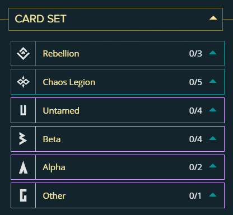This screenshot has width=233, height=215.
Task: Collapse the Chaos Legion group chevron
Action: (213, 81)
